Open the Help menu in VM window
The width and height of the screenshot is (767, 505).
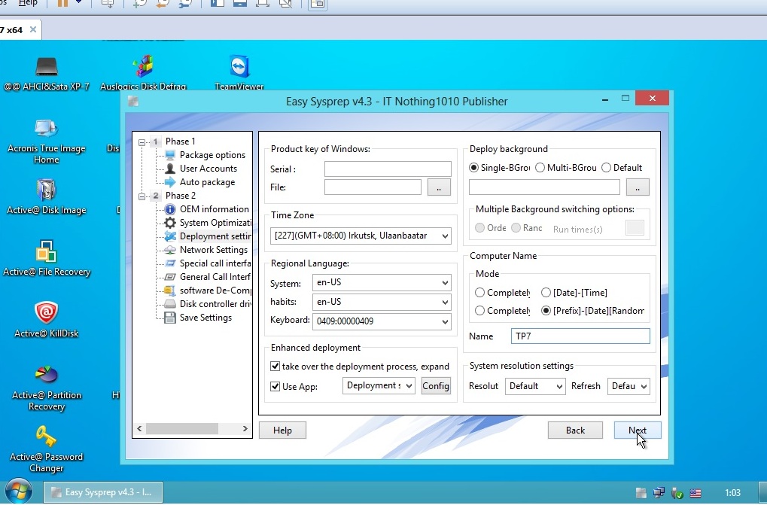[x=28, y=3]
